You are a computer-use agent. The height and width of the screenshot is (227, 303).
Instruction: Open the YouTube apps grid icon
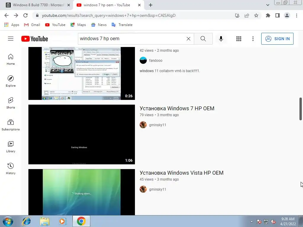tap(239, 39)
